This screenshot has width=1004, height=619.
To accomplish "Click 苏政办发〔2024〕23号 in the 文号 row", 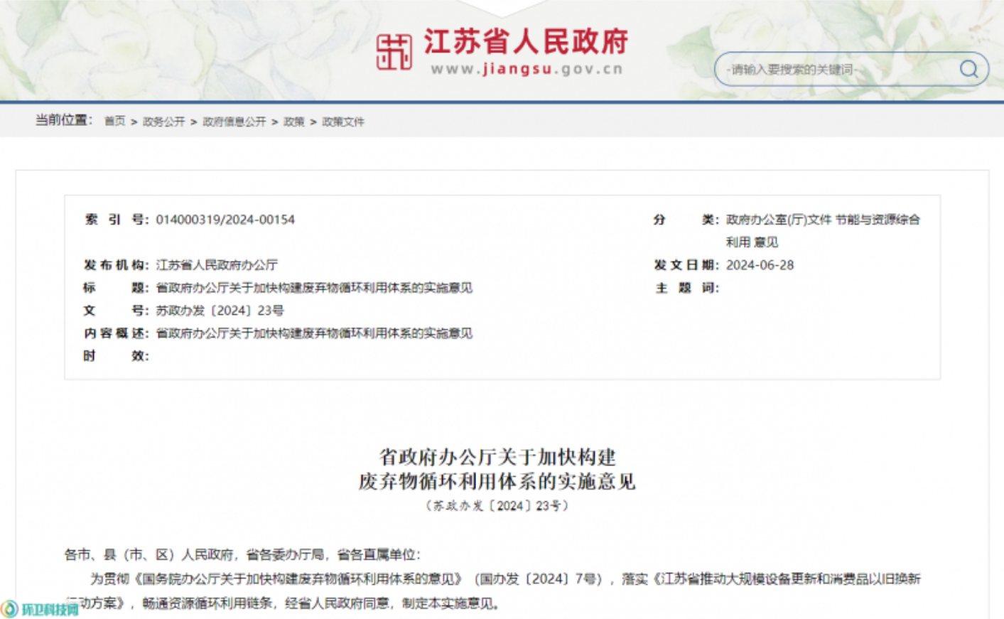I will pyautogui.click(x=220, y=311).
